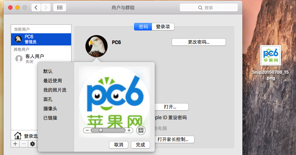Minimize the 用户与群组 window
296x155 pixels.
tap(18, 8)
